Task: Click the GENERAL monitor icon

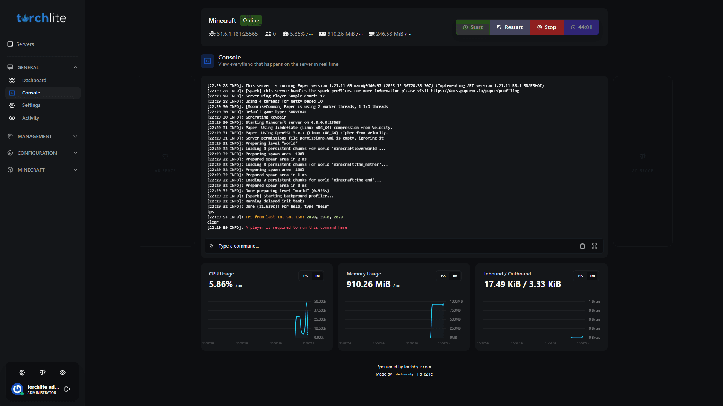Action: click(10, 67)
